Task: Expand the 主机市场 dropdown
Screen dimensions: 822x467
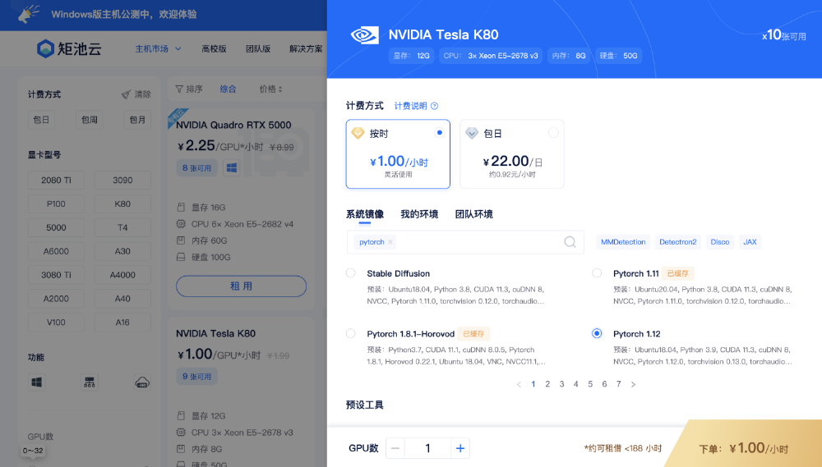Action: 158,48
